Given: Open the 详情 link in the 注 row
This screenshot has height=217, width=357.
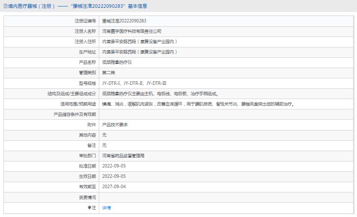Looking at the screenshot, I should pos(106,208).
